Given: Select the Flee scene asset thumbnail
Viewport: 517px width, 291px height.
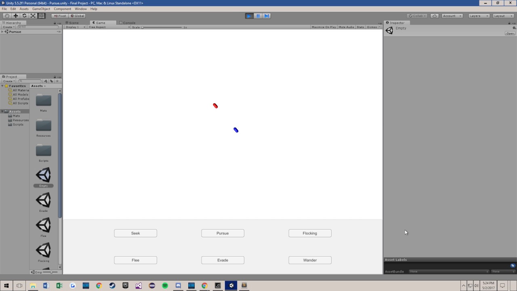Looking at the screenshot, I should pos(43,225).
